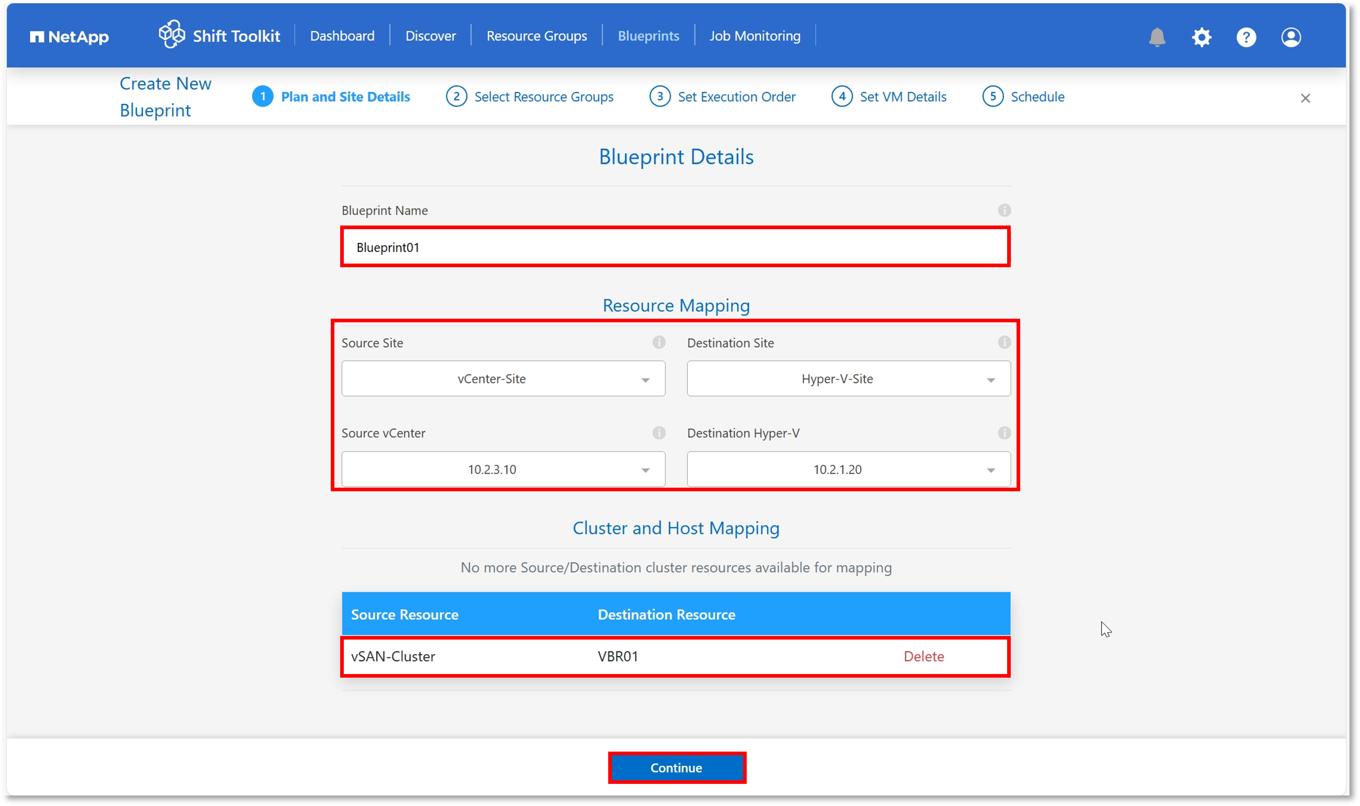Select step 5 number circle
1360x806 pixels.
tap(993, 97)
